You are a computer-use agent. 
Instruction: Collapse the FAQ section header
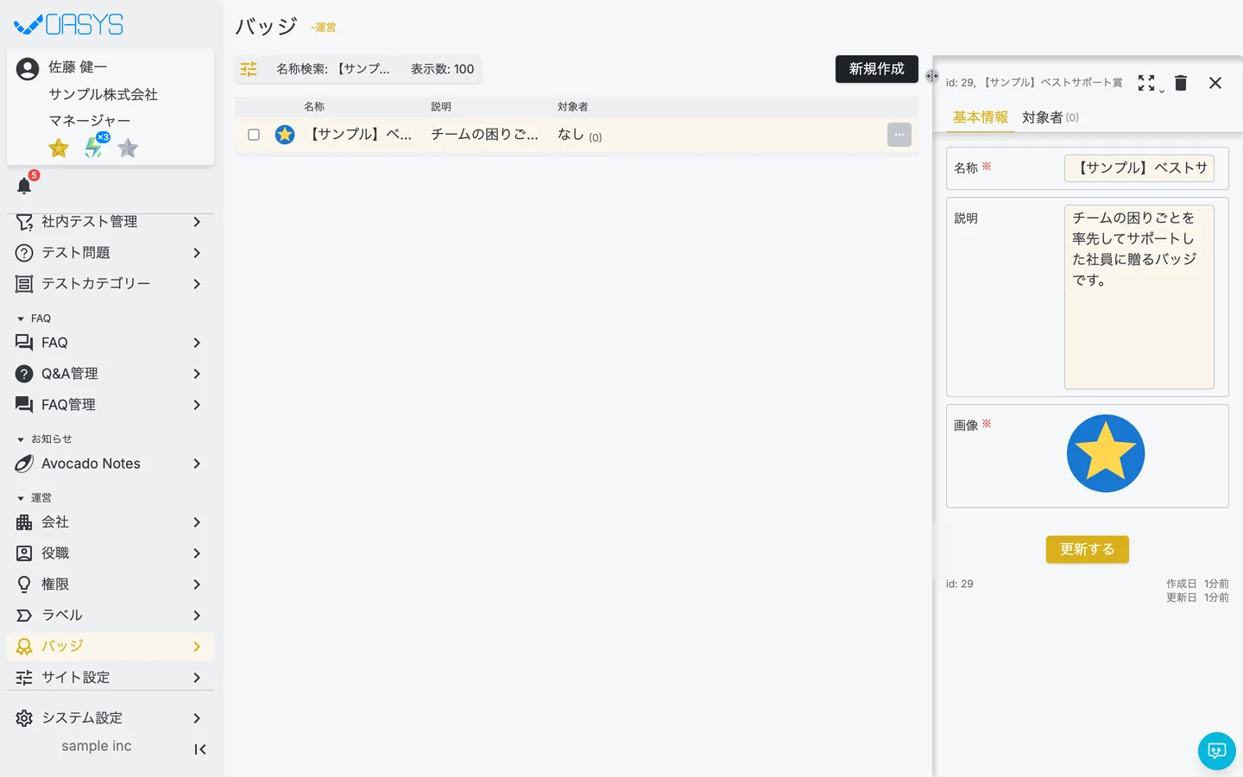(x=35, y=319)
